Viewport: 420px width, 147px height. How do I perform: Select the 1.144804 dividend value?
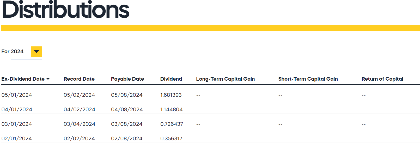[172, 110]
